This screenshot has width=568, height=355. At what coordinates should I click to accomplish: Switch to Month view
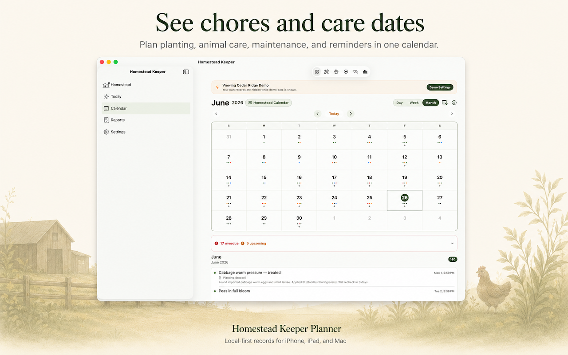[430, 103]
